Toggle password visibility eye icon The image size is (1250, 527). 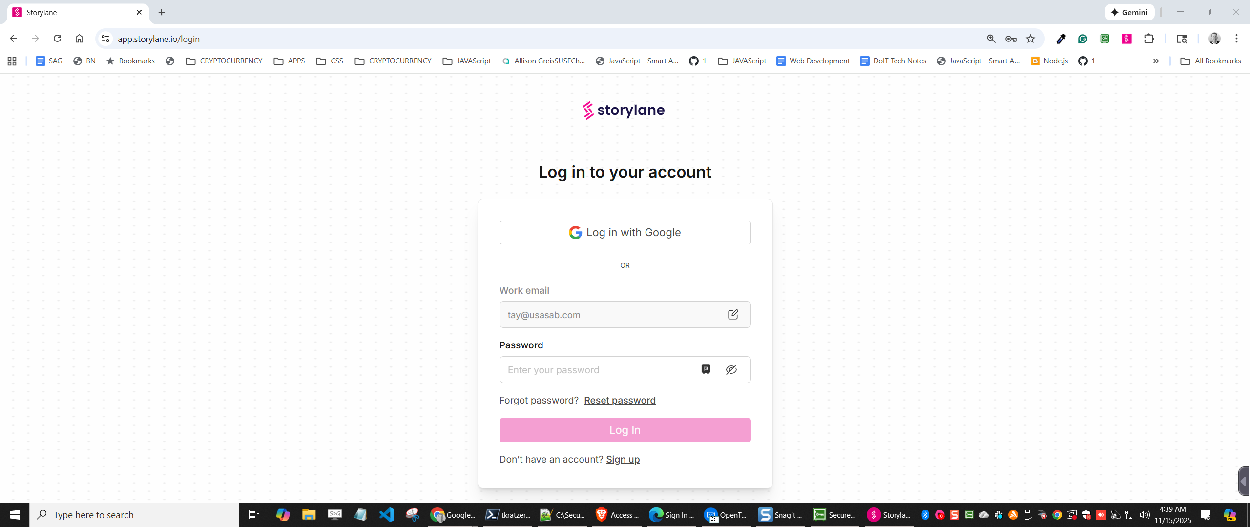[731, 369]
